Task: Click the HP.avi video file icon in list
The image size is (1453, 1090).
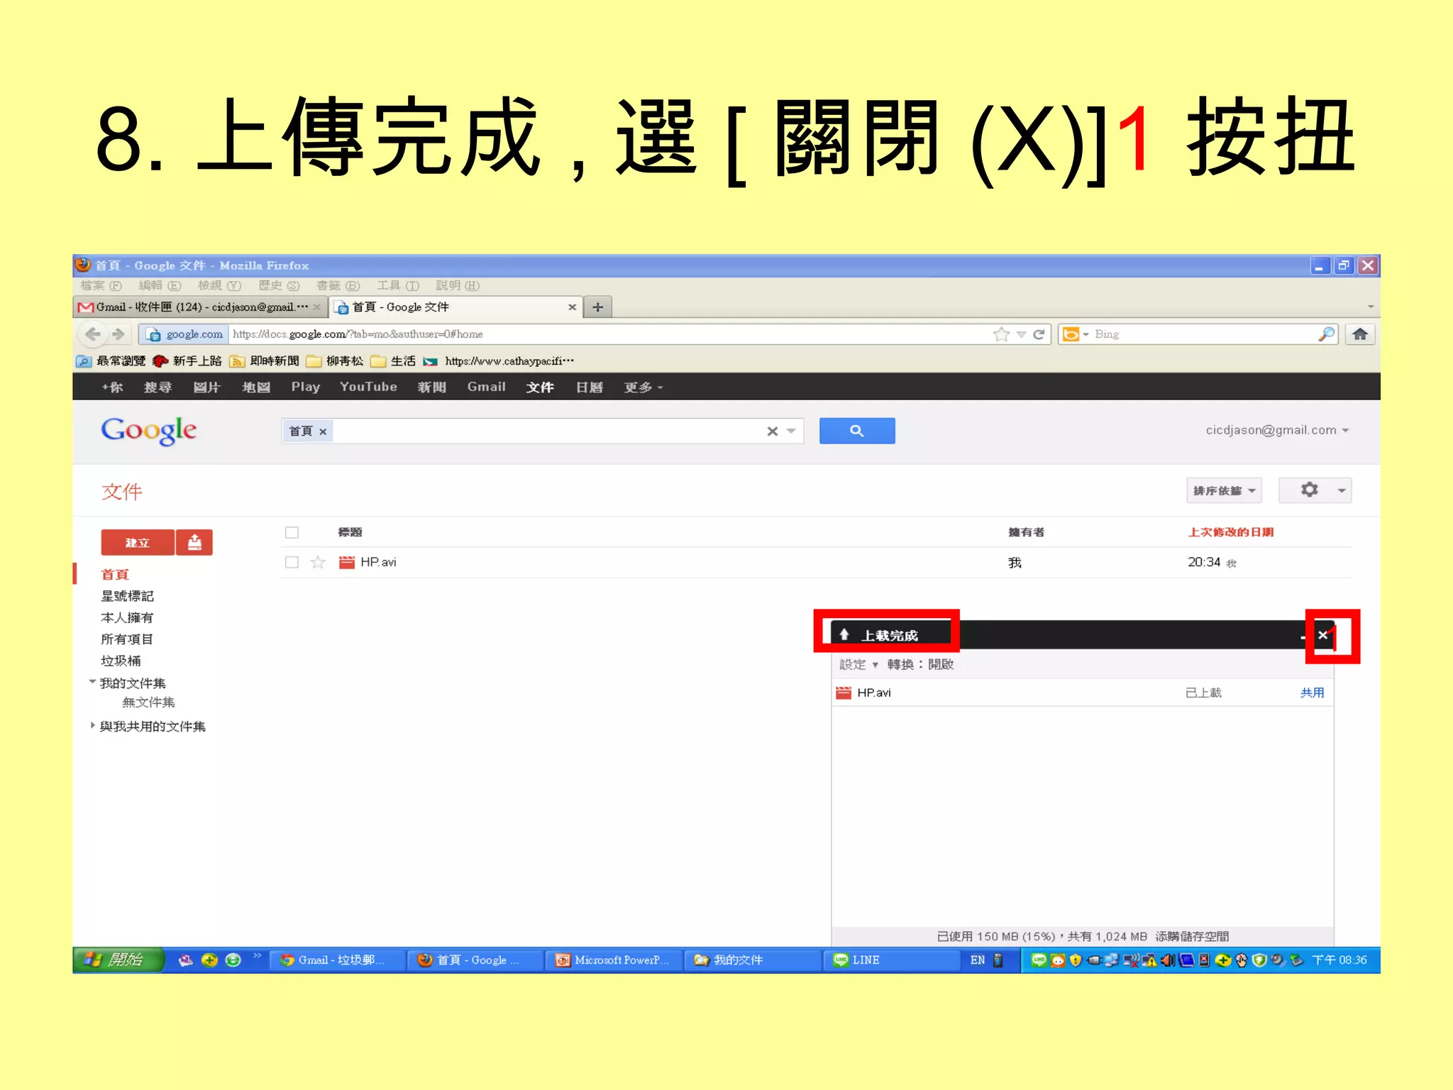Action: point(347,563)
